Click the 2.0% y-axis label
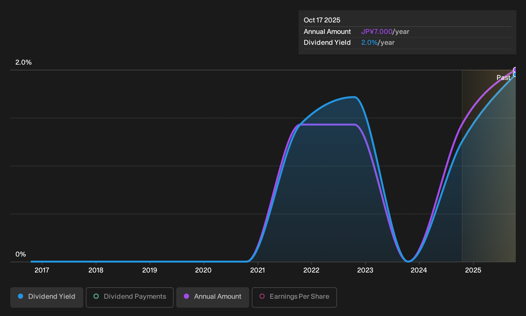 [x=23, y=62]
